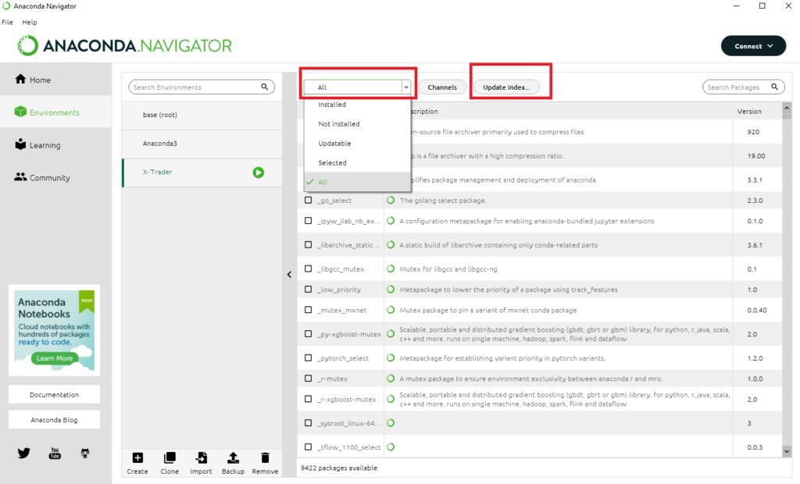Viewport: 800px width, 484px height.
Task: Click the status circle of _pytorch_select
Action: [x=391, y=358]
